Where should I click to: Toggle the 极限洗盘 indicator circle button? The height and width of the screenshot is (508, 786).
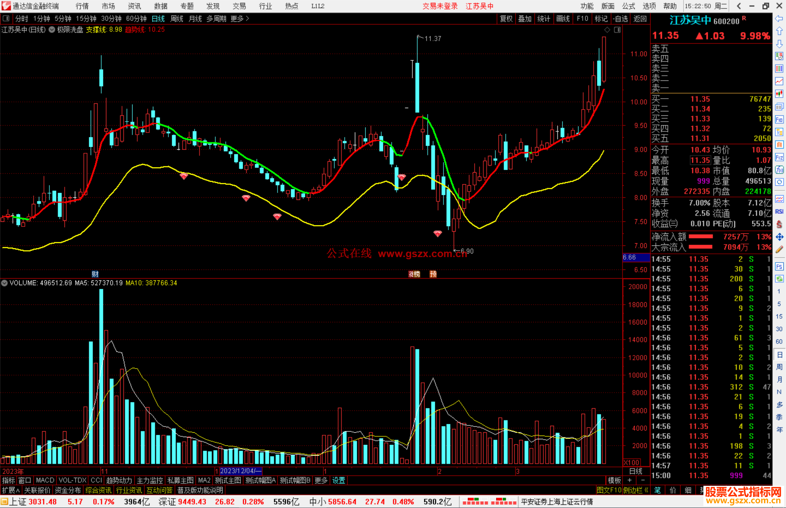click(52, 30)
